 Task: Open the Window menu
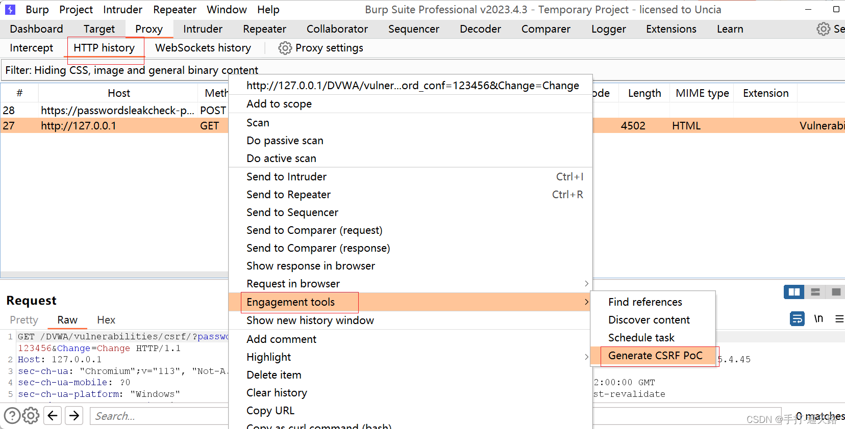pyautogui.click(x=227, y=10)
